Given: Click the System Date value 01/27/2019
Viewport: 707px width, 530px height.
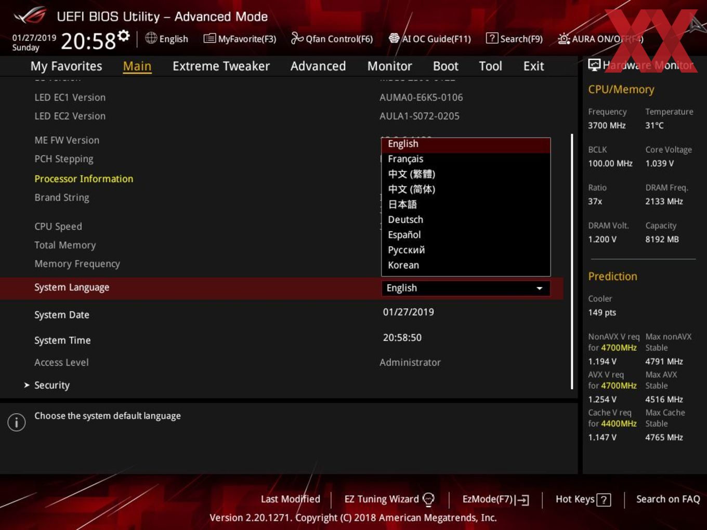Looking at the screenshot, I should click(x=409, y=312).
